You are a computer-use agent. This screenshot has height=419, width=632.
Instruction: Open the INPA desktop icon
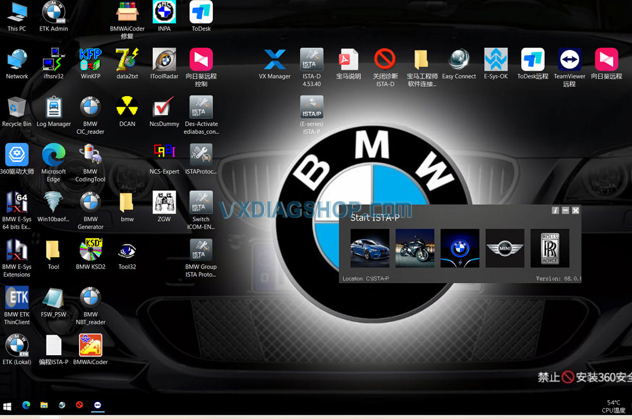164,13
